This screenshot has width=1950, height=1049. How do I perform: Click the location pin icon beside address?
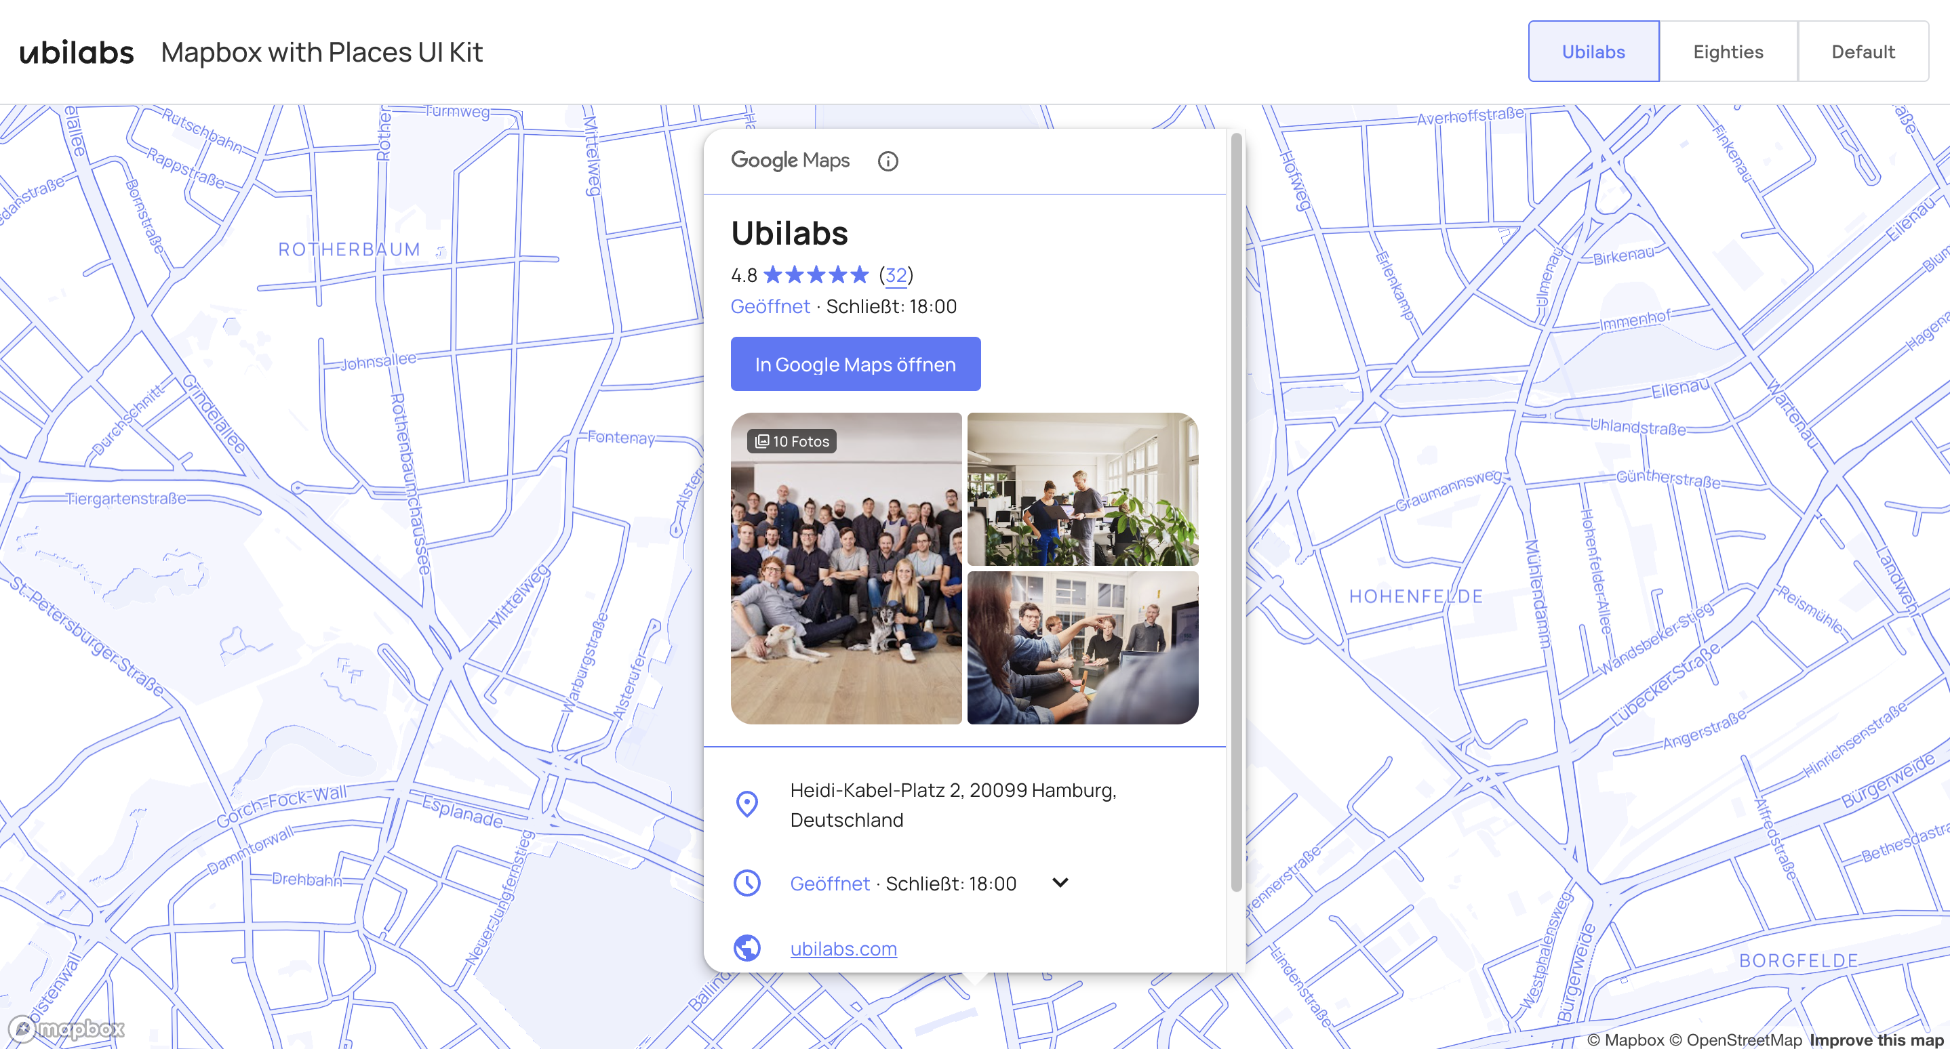[x=747, y=804]
